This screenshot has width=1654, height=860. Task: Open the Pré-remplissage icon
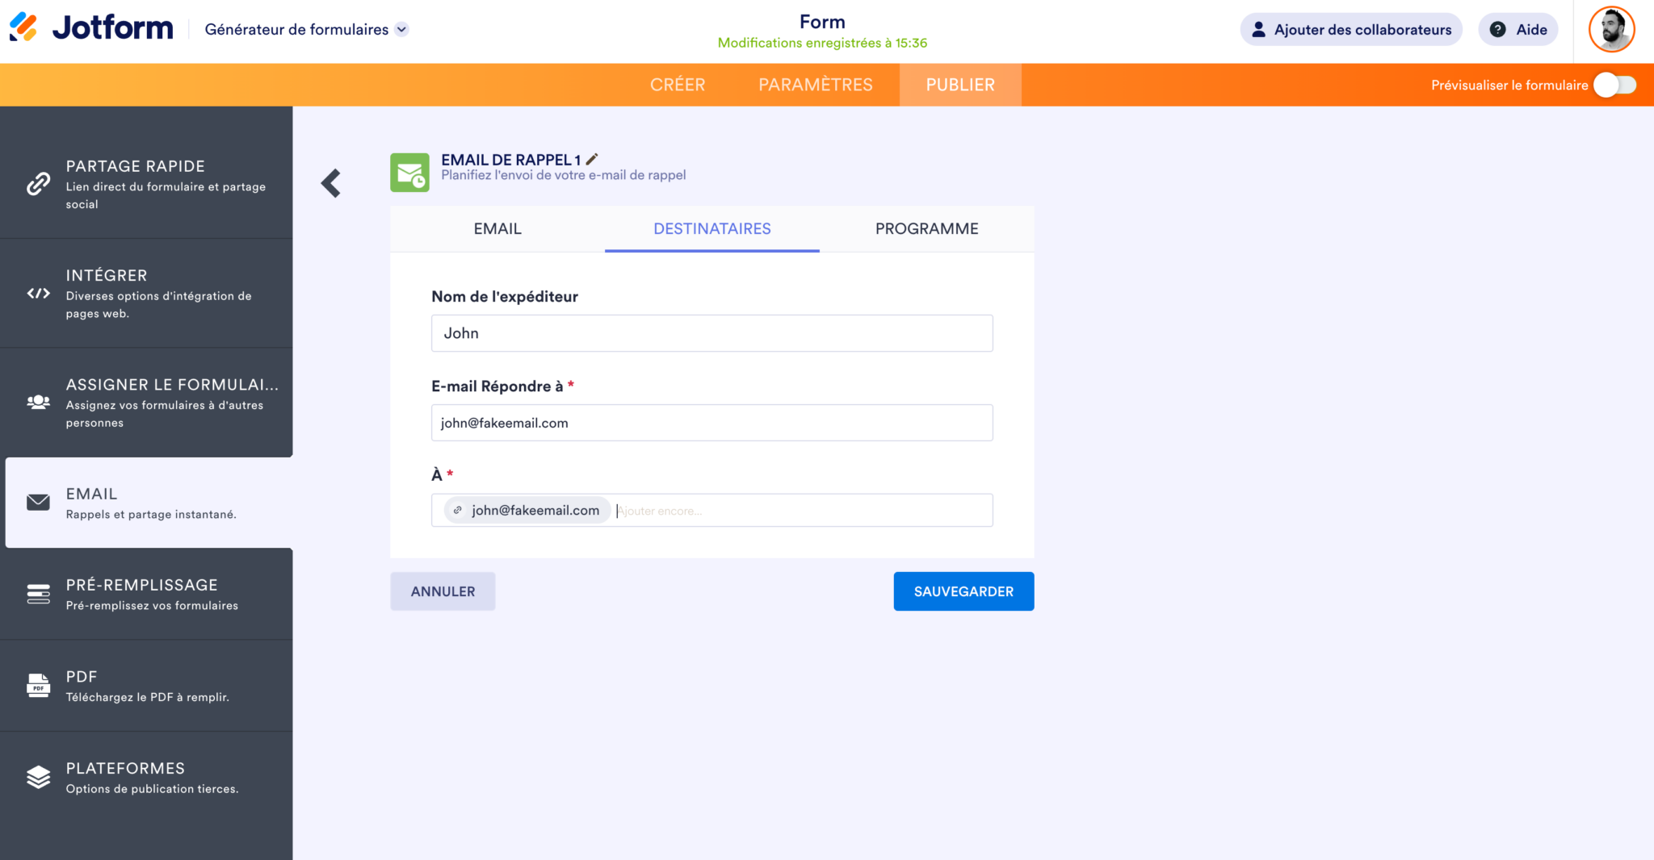pyautogui.click(x=38, y=594)
